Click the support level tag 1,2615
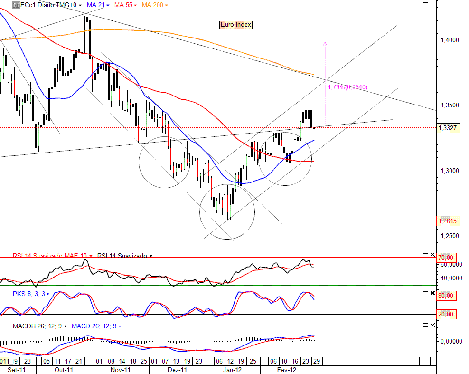The width and height of the screenshot is (469, 374). tap(448, 221)
